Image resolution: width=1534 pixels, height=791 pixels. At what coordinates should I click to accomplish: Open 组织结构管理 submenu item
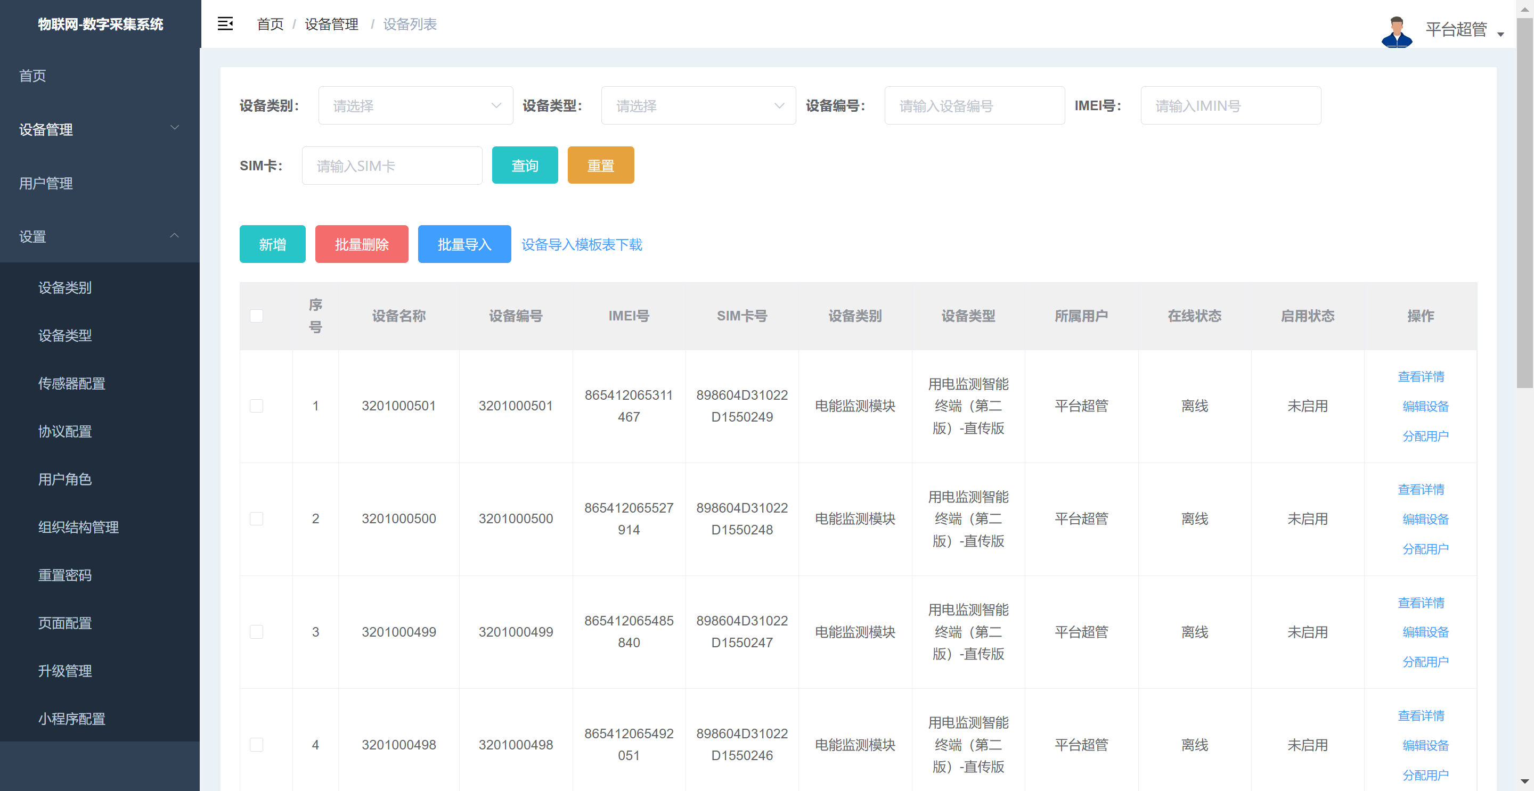pos(100,527)
